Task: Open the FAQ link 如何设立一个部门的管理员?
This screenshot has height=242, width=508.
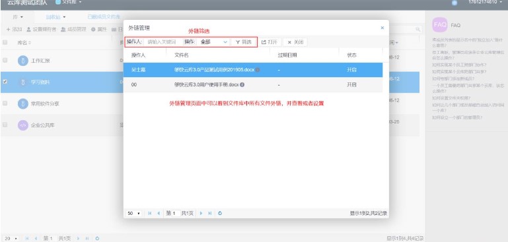Action: pyautogui.click(x=457, y=118)
